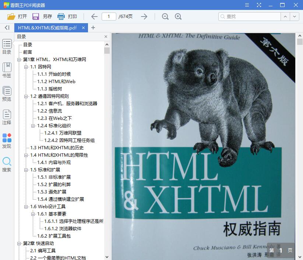Select the HTML＆XHTML权威指南.pdf document tab
Image resolution: width=303 pixels, height=260 pixels.
pyautogui.click(x=48, y=28)
